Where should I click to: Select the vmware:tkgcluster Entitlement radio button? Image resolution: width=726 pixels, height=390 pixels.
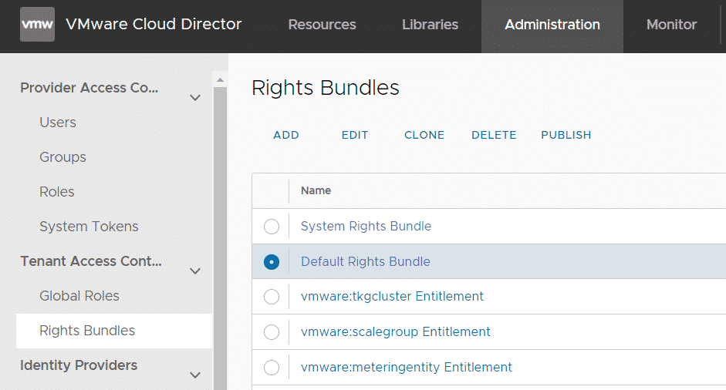pos(272,297)
